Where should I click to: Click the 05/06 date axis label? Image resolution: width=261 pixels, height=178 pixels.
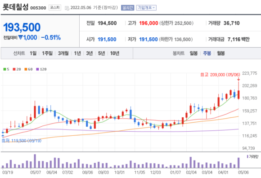pos(243,172)
